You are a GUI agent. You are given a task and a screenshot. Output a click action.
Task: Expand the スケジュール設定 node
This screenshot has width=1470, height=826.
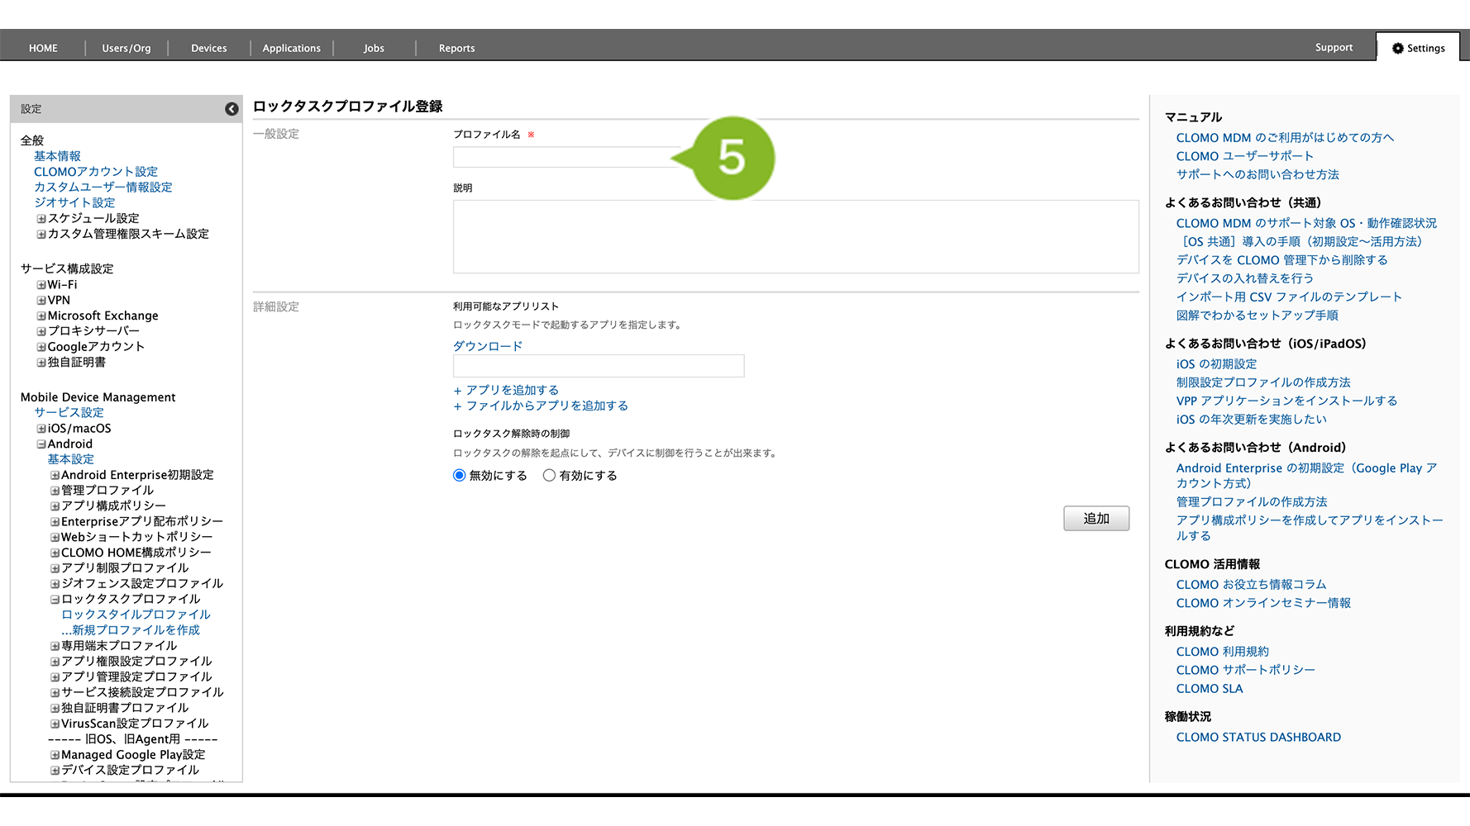pyautogui.click(x=41, y=219)
